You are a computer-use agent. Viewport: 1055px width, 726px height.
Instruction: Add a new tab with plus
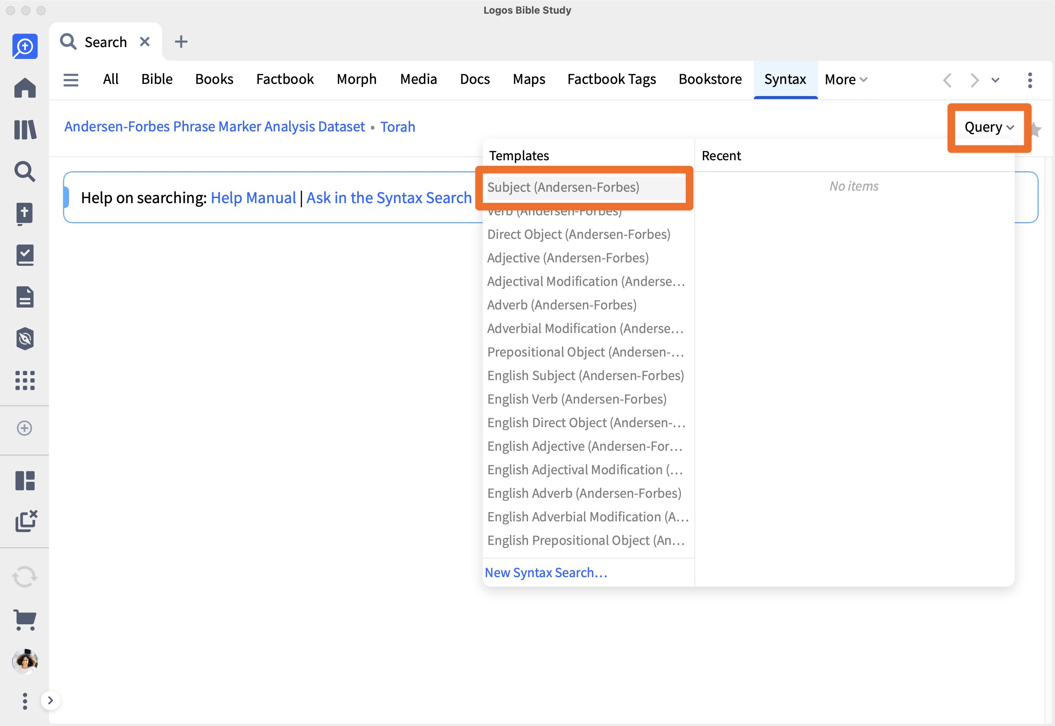click(x=181, y=42)
